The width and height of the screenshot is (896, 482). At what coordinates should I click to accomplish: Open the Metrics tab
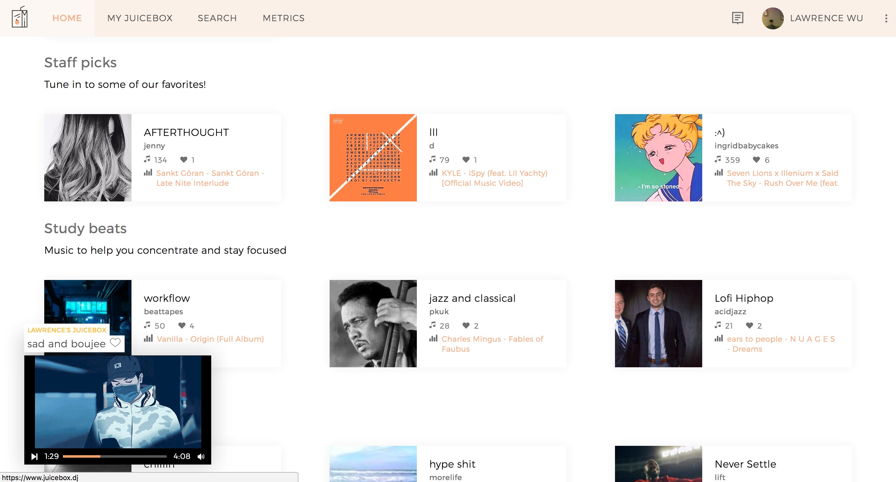pyautogui.click(x=284, y=18)
